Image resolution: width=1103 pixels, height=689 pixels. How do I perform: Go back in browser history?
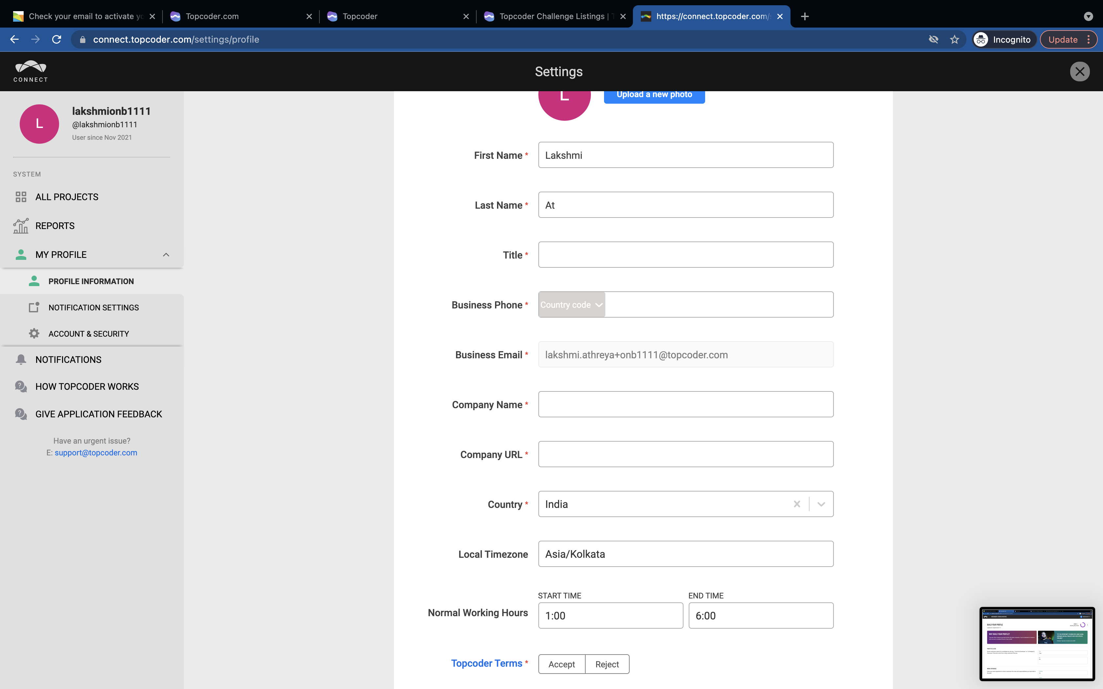[14, 40]
